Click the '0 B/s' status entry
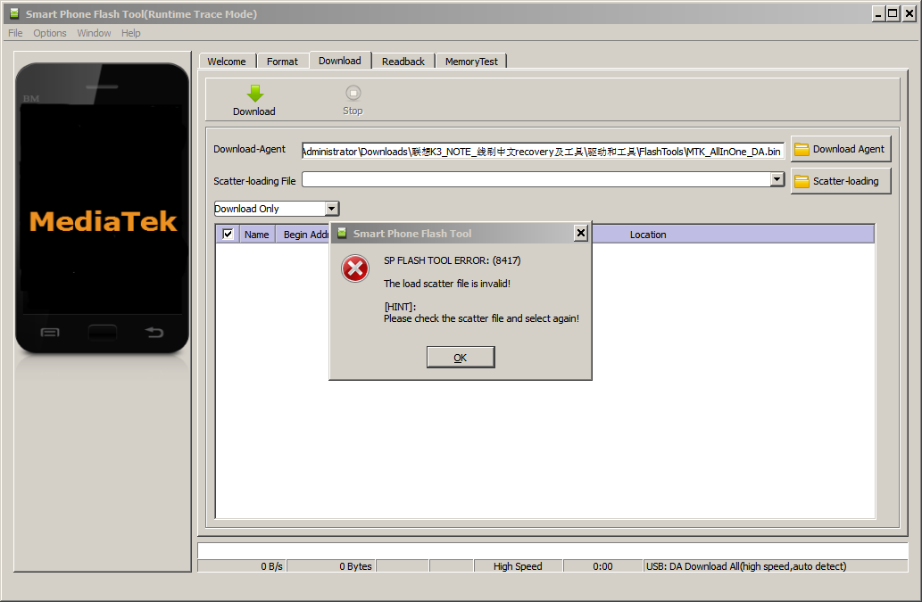Screen dimensions: 922x602 (242, 566)
